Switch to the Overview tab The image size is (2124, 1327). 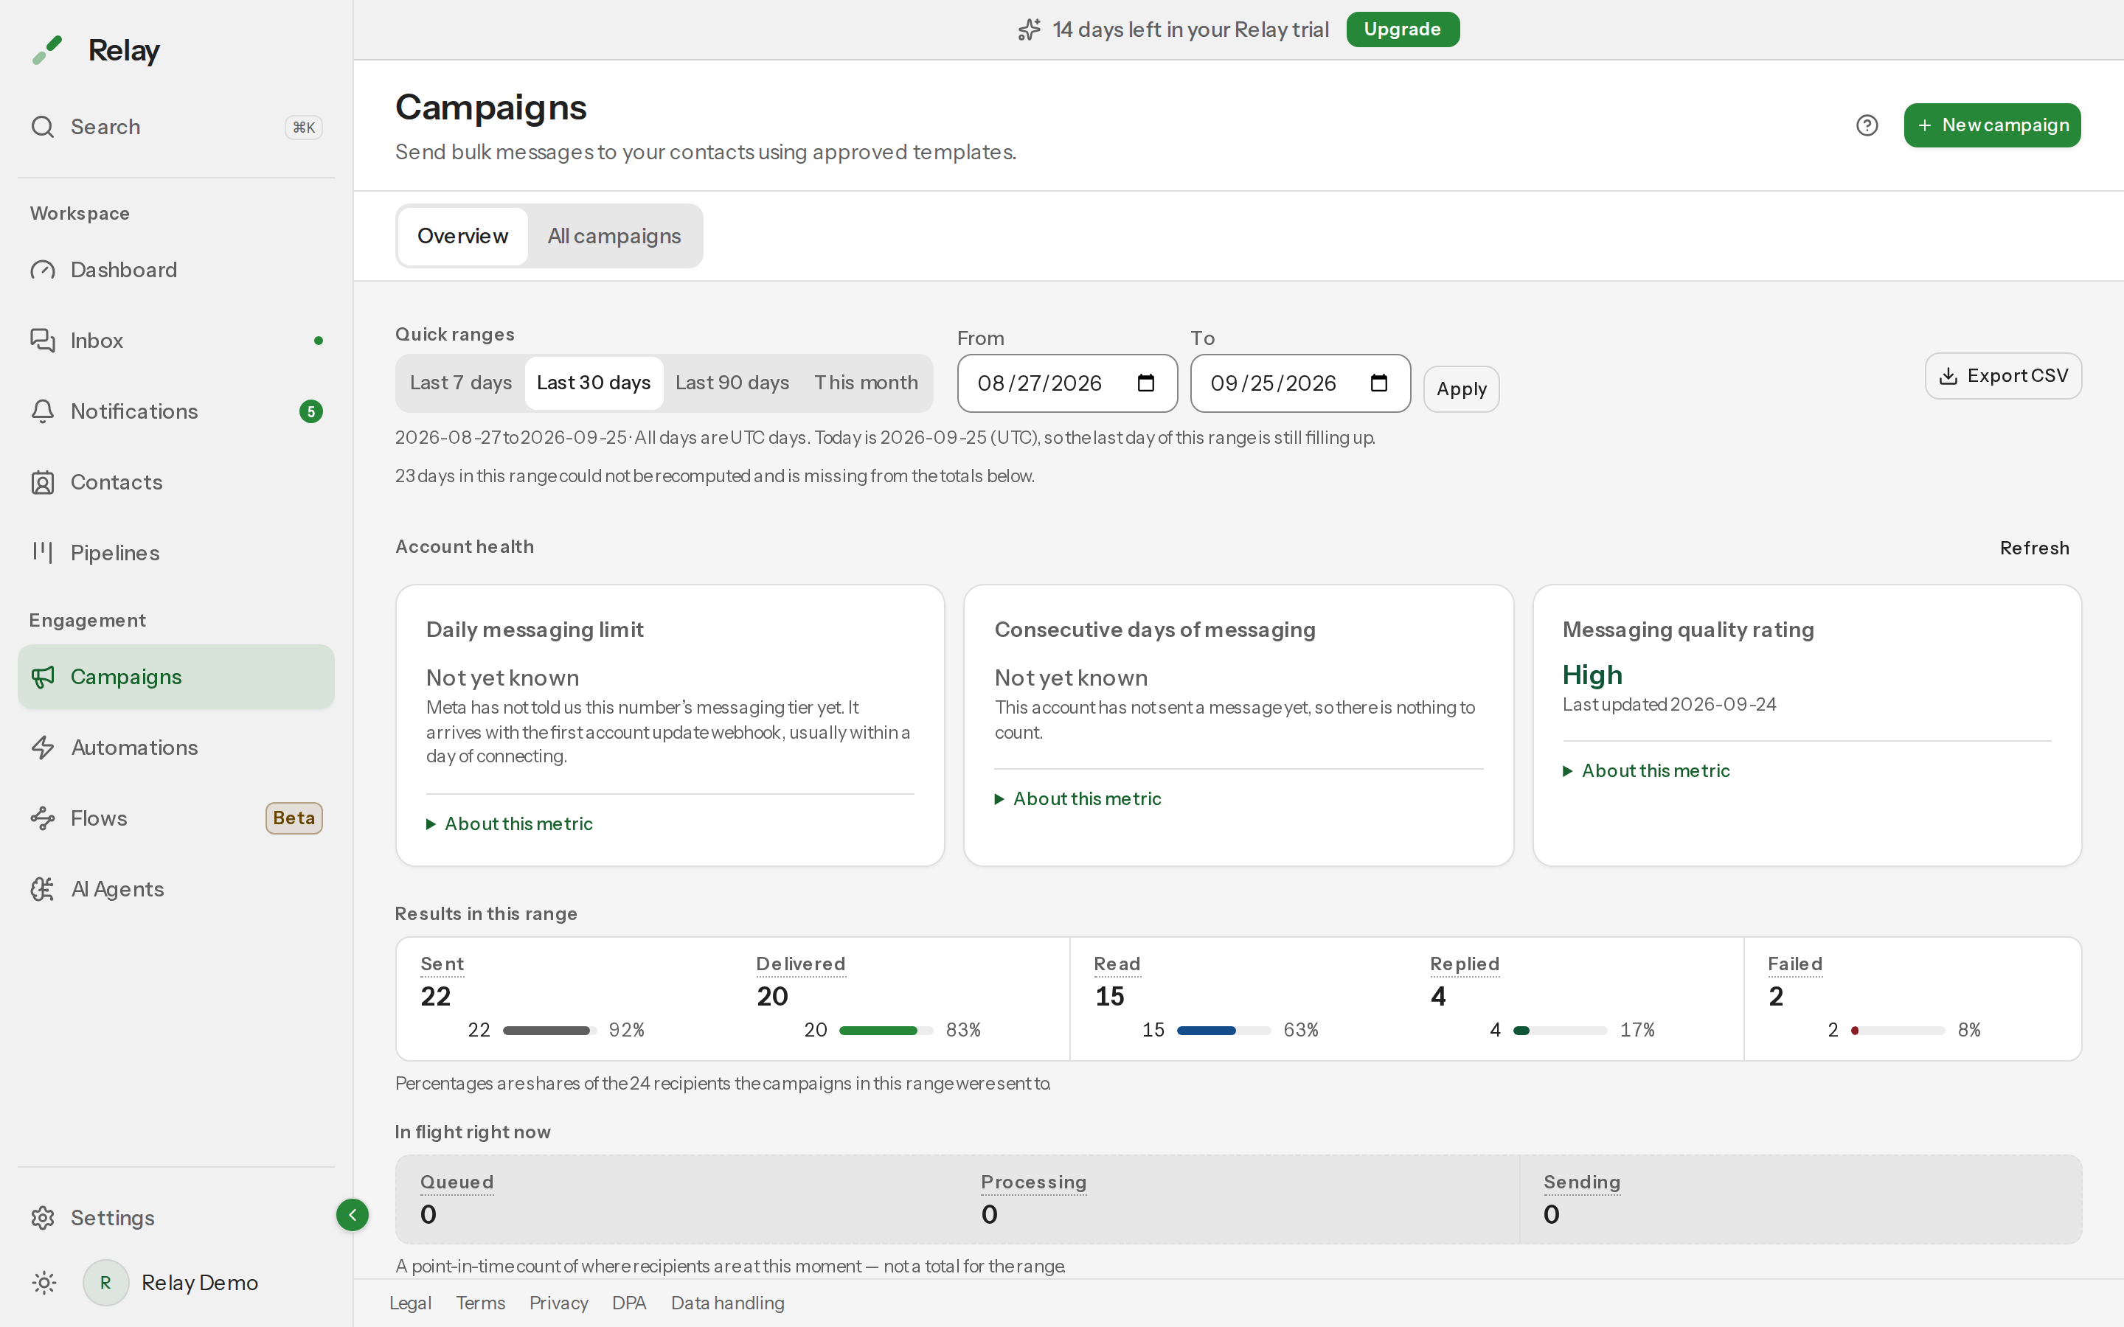462,236
